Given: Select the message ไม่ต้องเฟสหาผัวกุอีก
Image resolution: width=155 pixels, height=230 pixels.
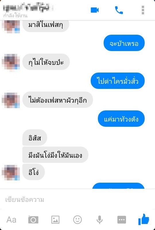Looking at the screenshot, I should (57, 100).
